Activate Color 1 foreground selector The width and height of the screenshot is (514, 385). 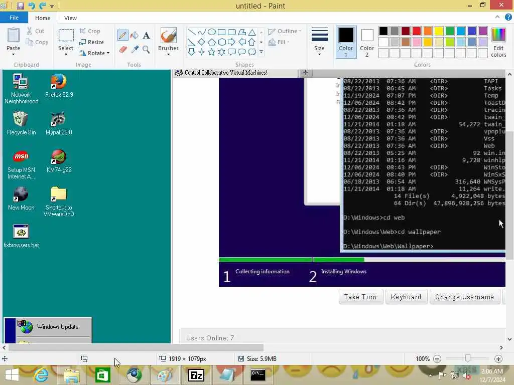pos(346,42)
